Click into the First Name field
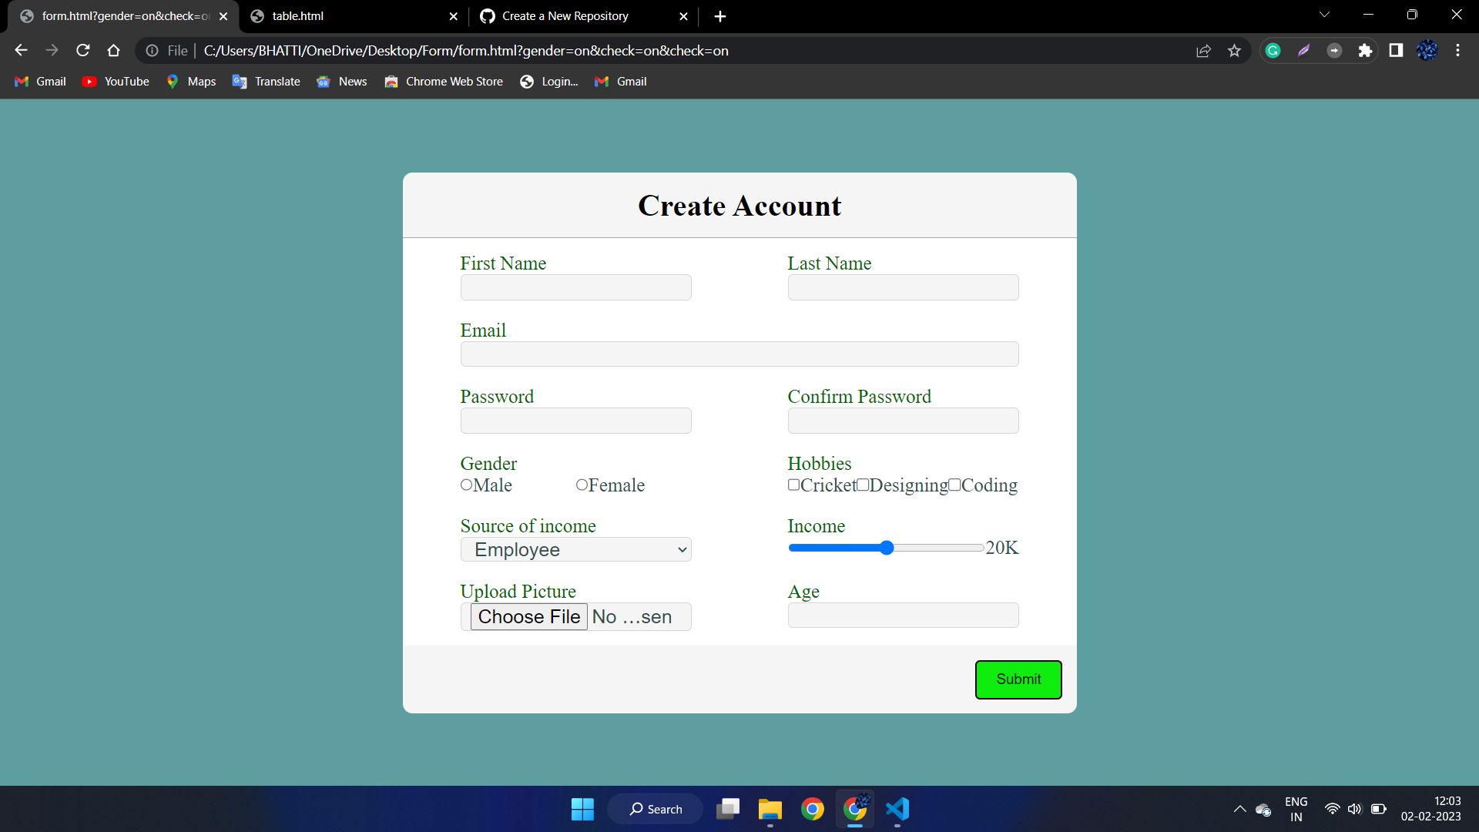The height and width of the screenshot is (832, 1479). coord(575,287)
